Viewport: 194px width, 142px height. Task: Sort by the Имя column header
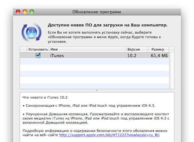(x=88, y=49)
